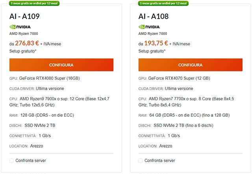Select the 193,75 € price text
The width and height of the screenshot is (252, 174).
[156, 43]
